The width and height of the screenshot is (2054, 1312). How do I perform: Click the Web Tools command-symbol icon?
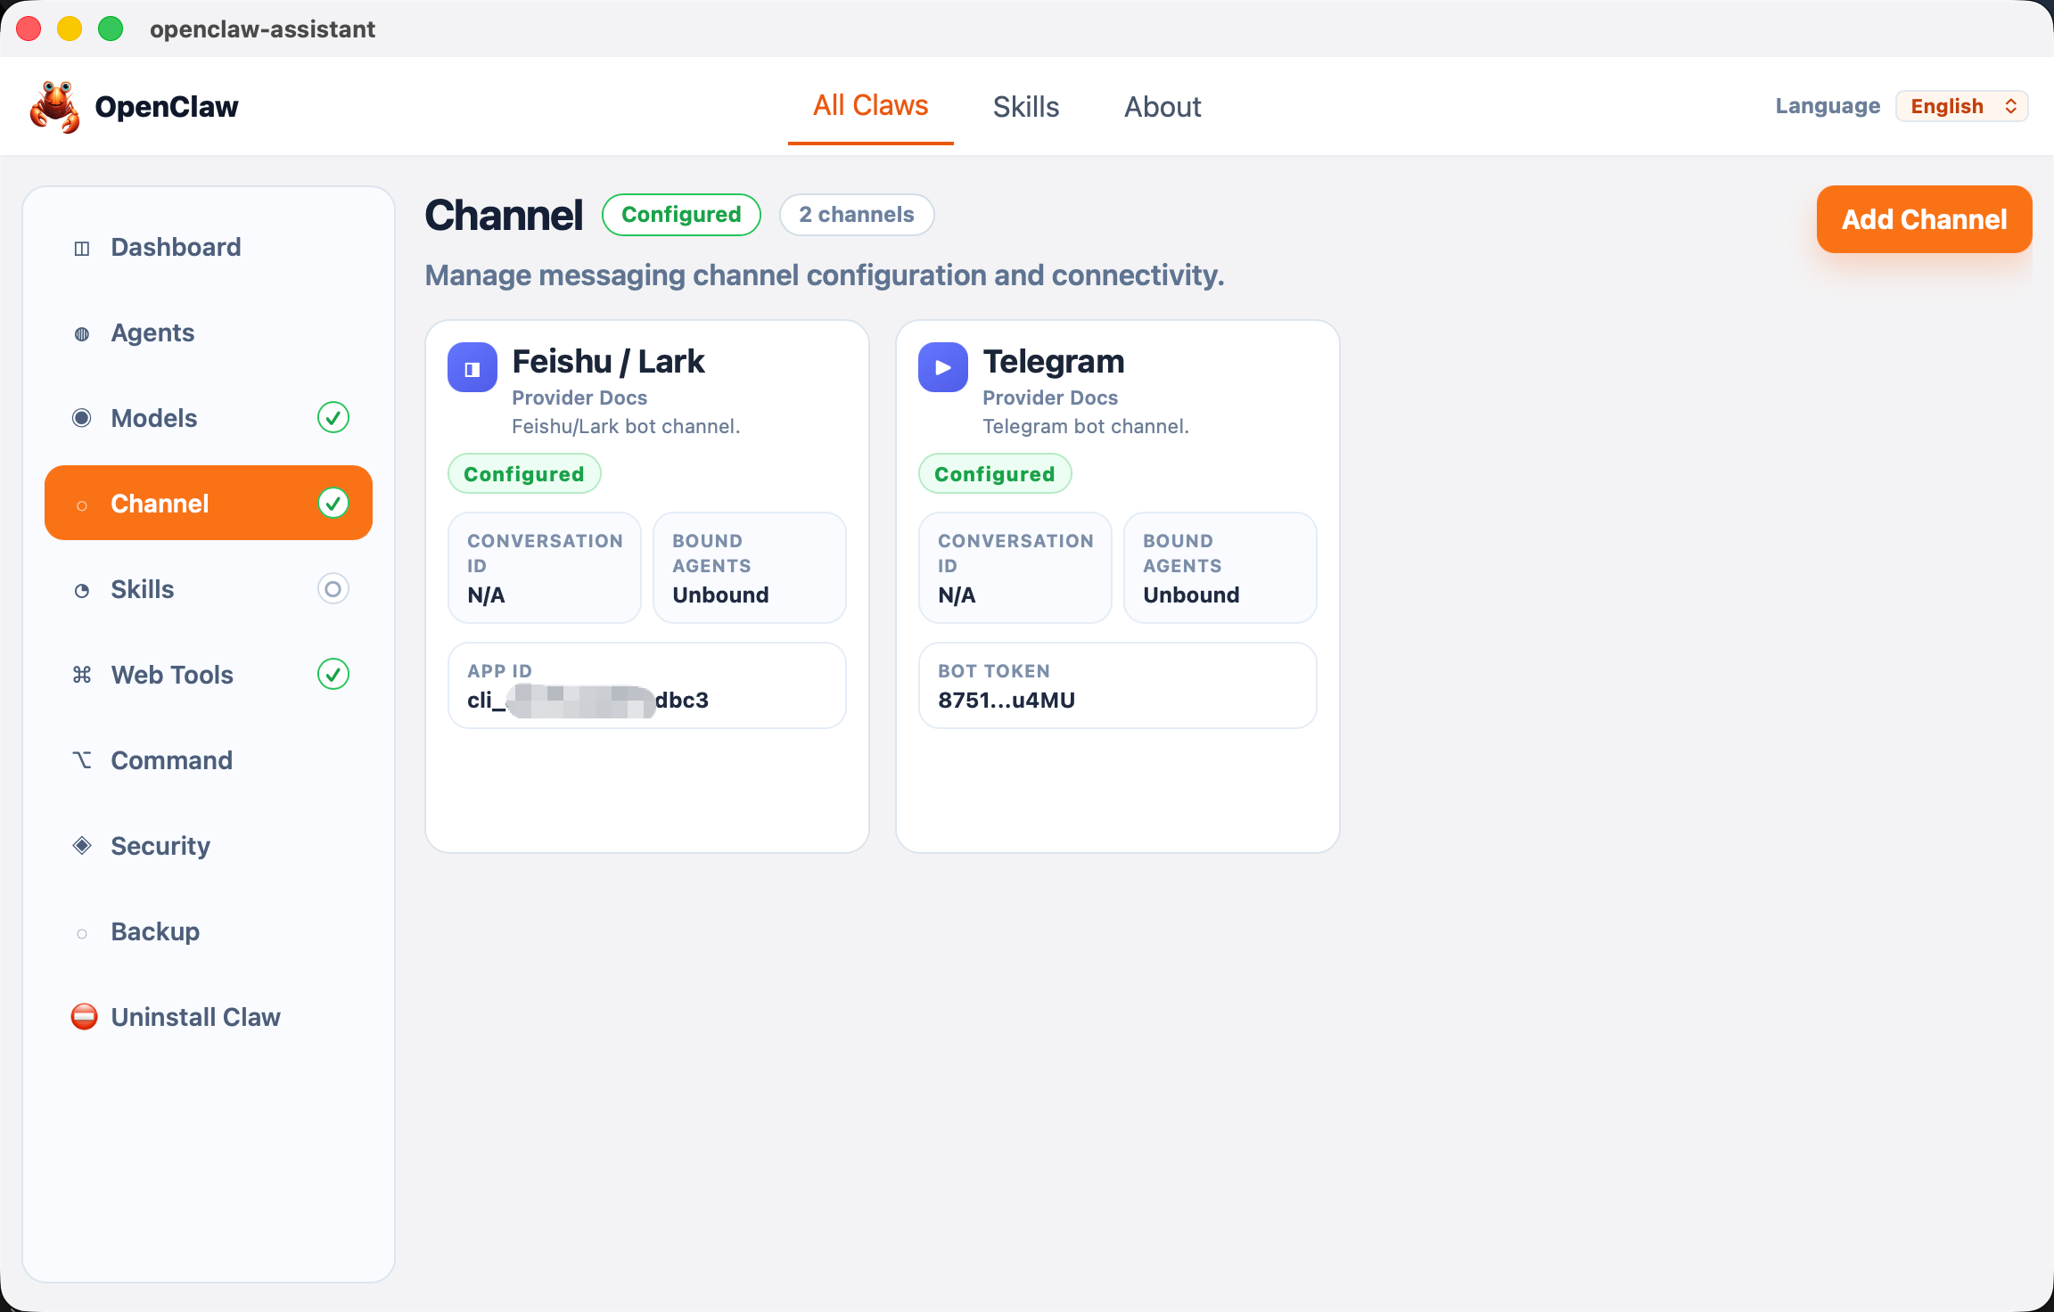(82, 675)
